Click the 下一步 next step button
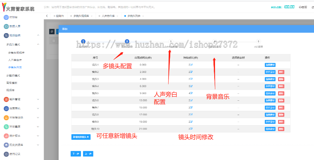Image resolution: width=314 pixels, height=160 pixels. pos(76,153)
